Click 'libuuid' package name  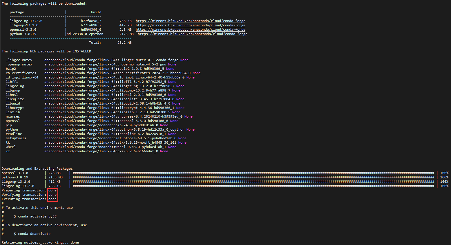click(13, 103)
